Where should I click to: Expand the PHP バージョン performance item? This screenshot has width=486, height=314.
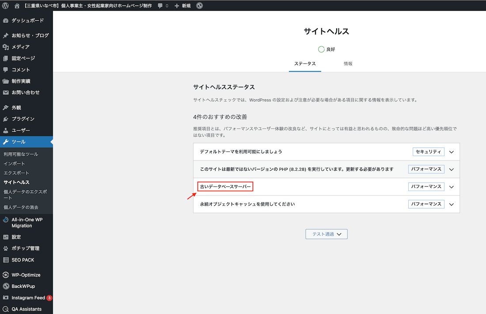[x=451, y=169]
